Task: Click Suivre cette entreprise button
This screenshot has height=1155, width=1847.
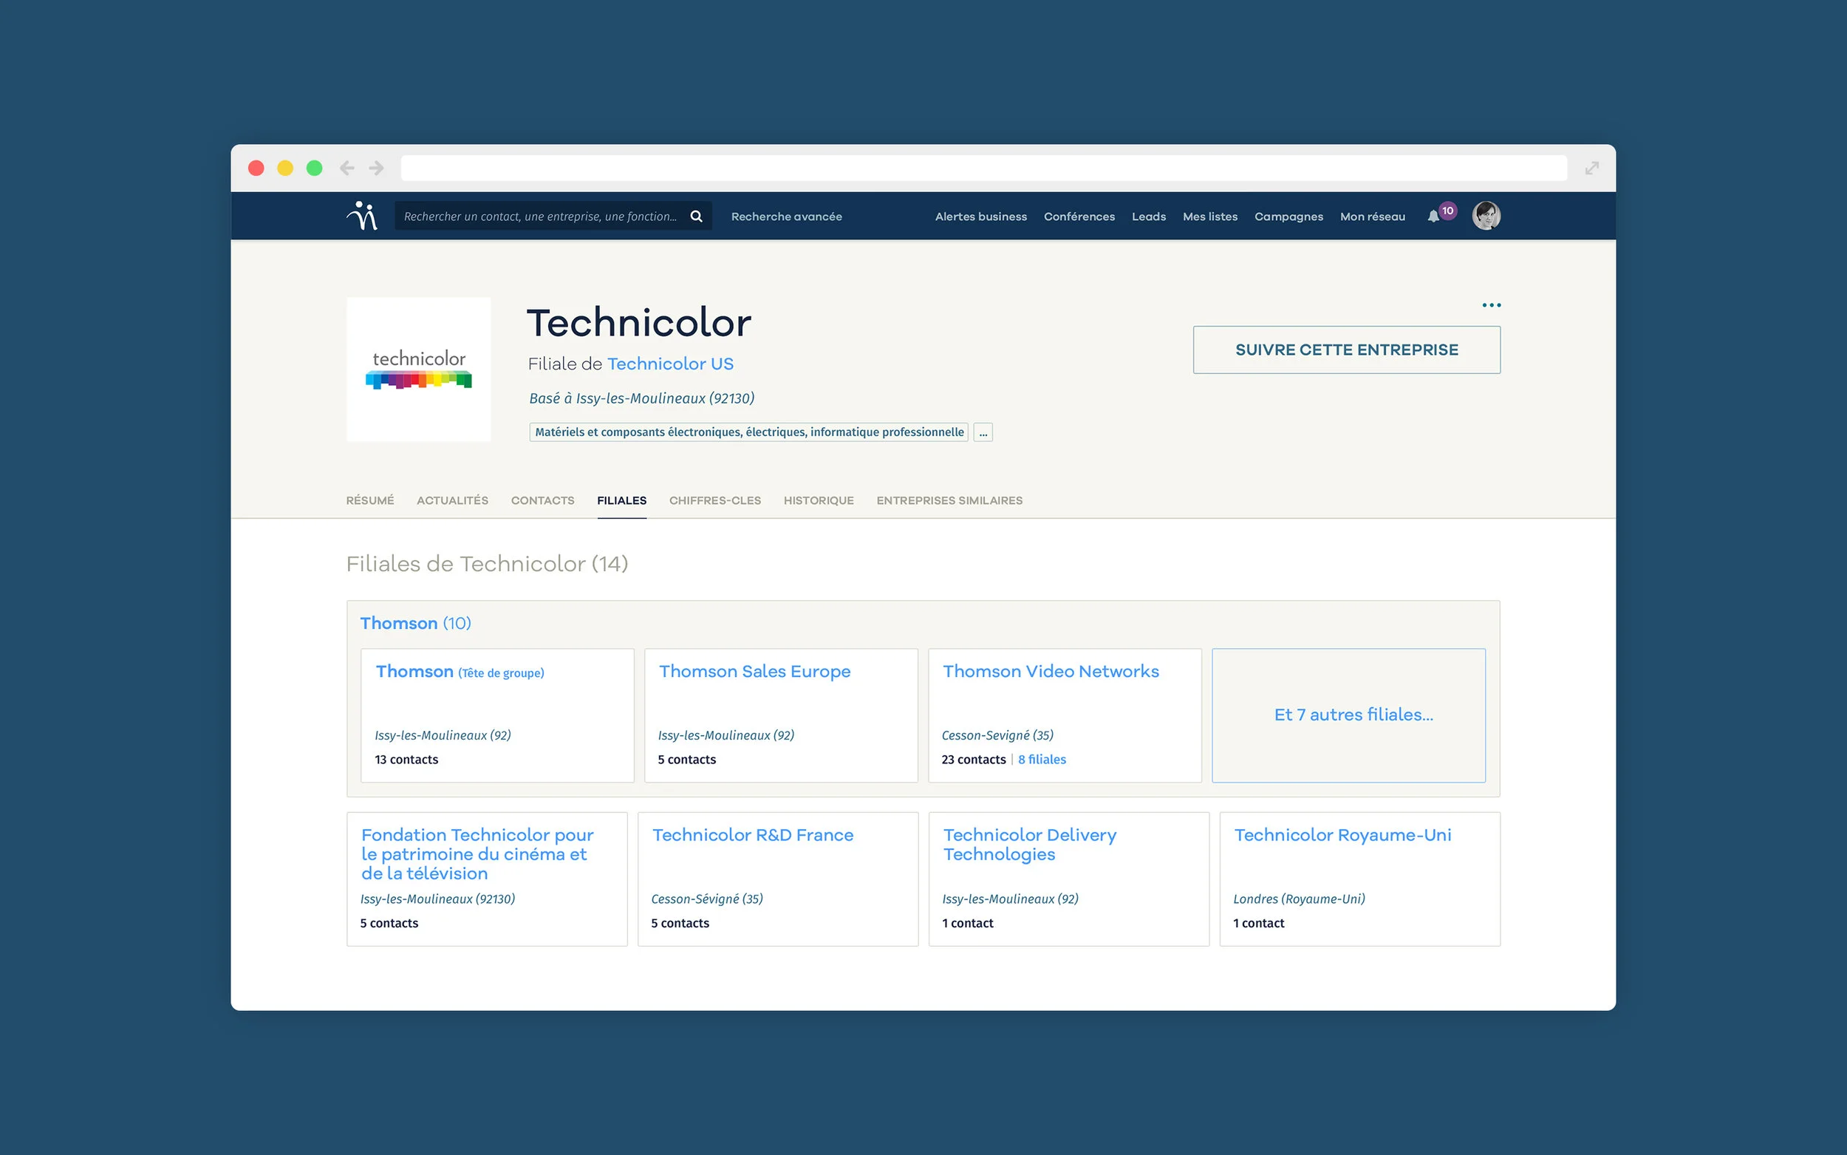Action: point(1346,350)
